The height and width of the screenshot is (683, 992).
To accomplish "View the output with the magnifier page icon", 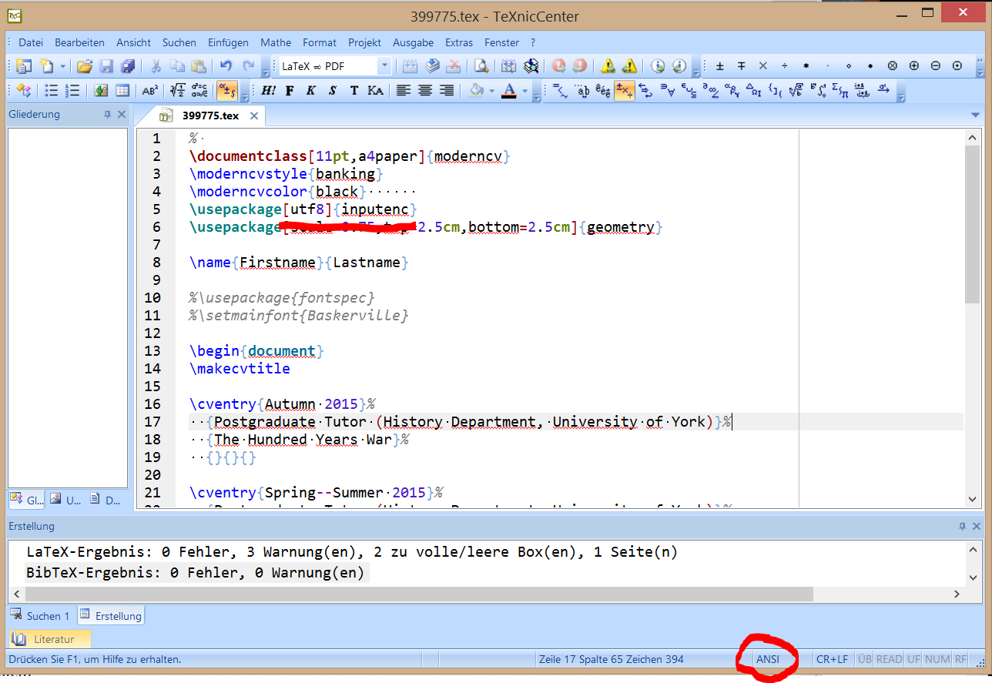I will pyautogui.click(x=481, y=66).
